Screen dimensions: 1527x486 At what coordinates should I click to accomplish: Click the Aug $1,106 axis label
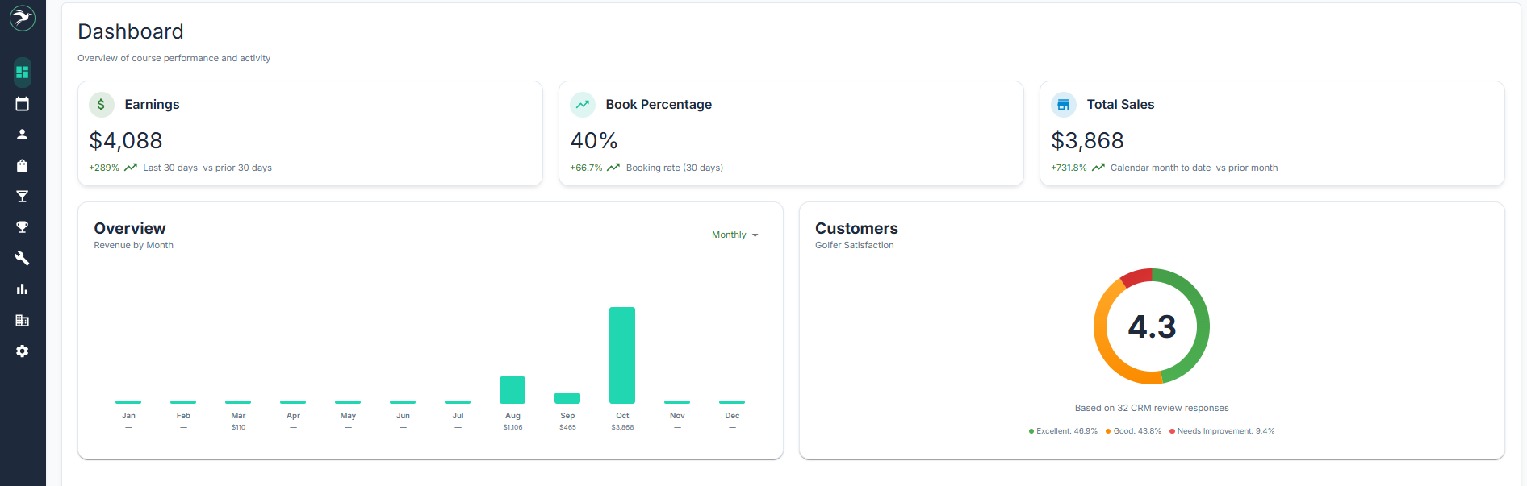tap(512, 422)
